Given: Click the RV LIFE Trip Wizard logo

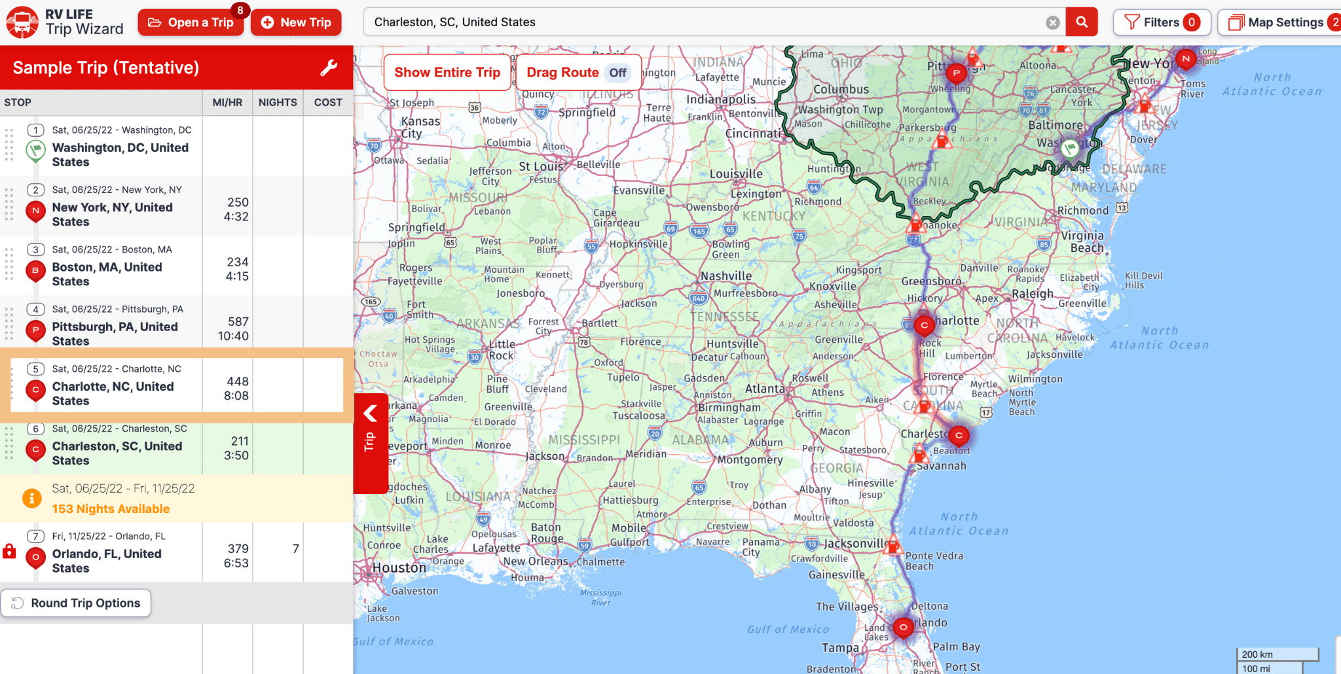Looking at the screenshot, I should coord(64,22).
